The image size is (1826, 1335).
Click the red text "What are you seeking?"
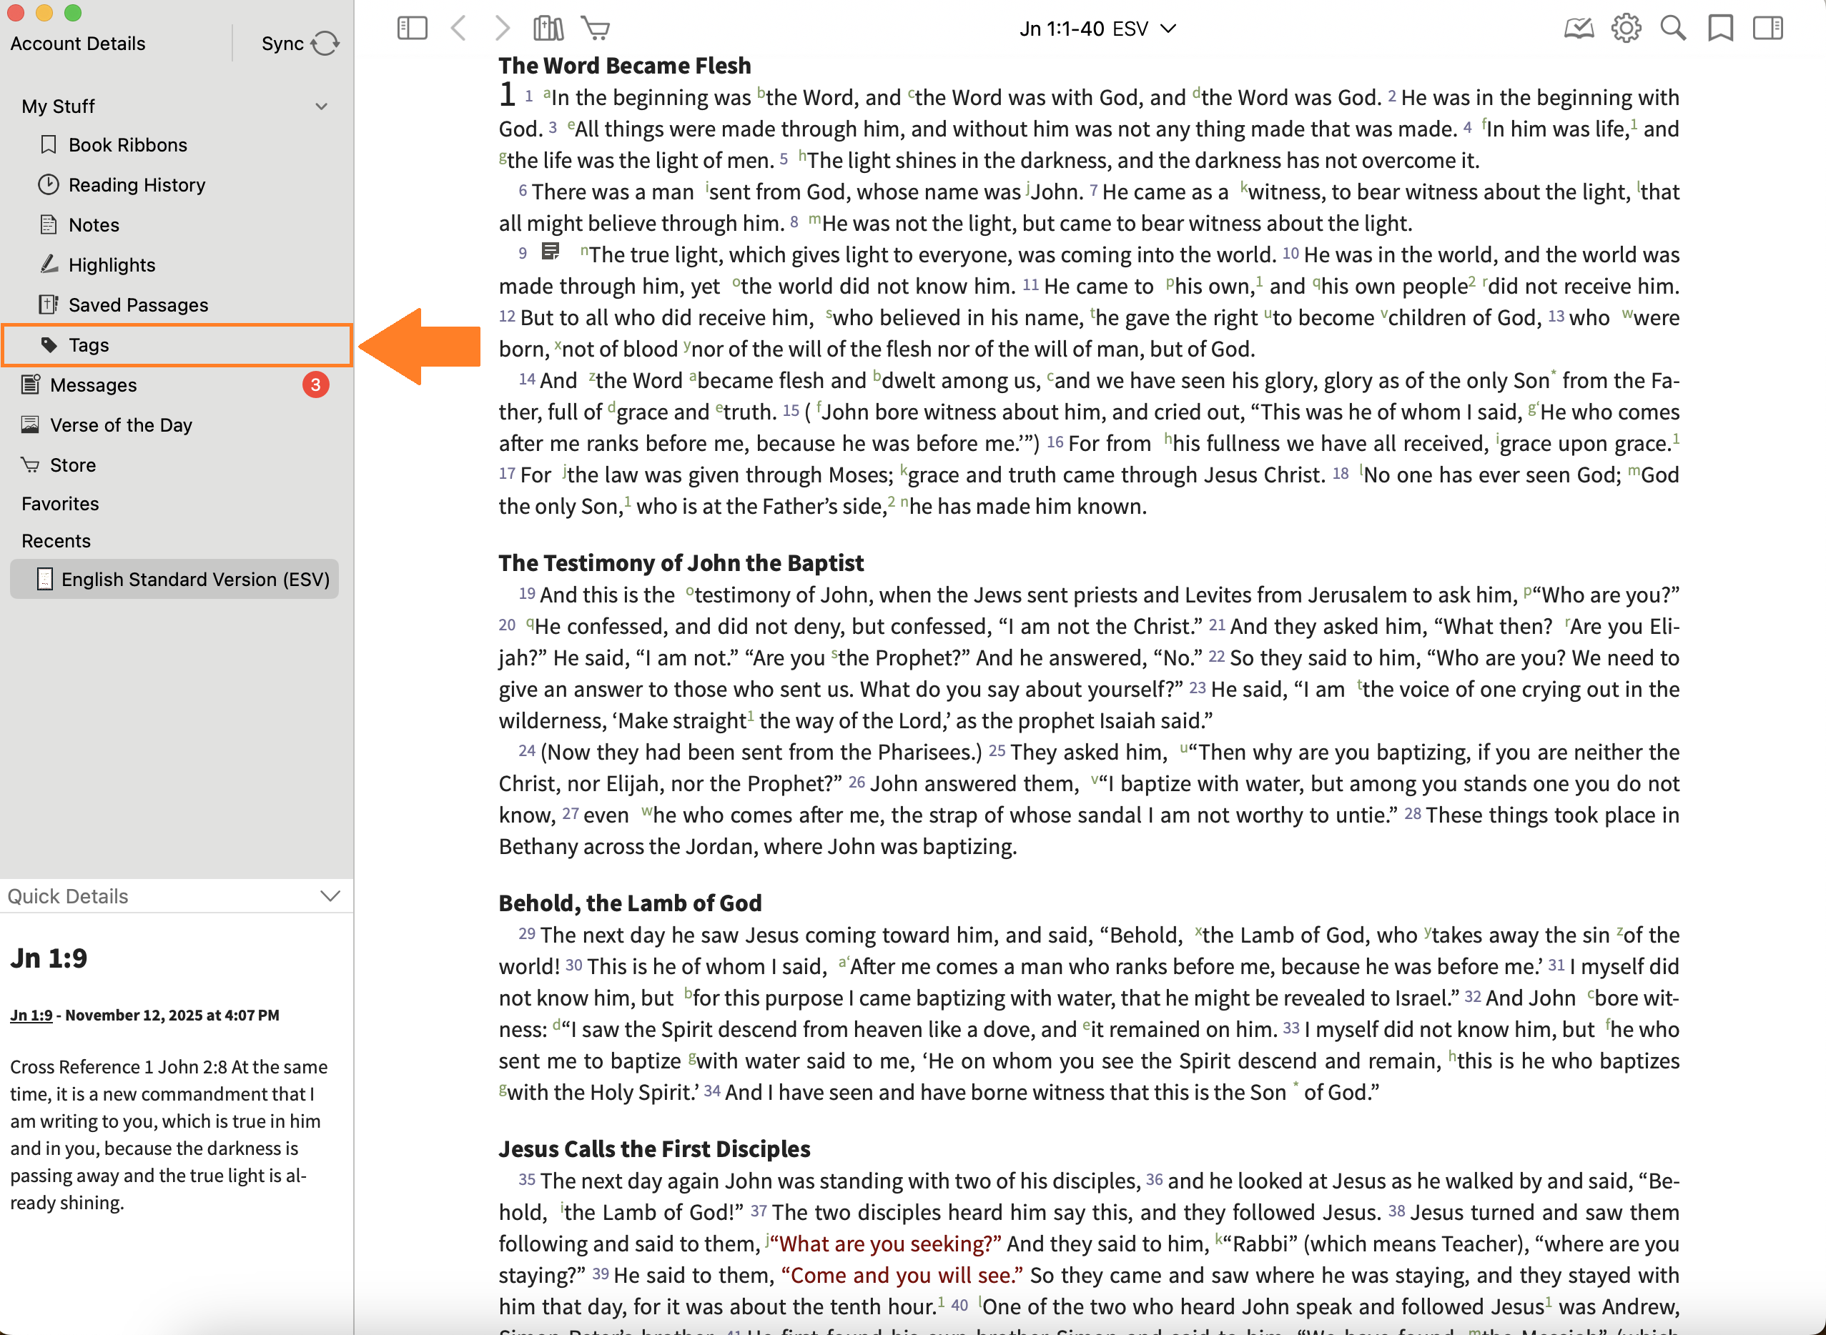point(886,1244)
